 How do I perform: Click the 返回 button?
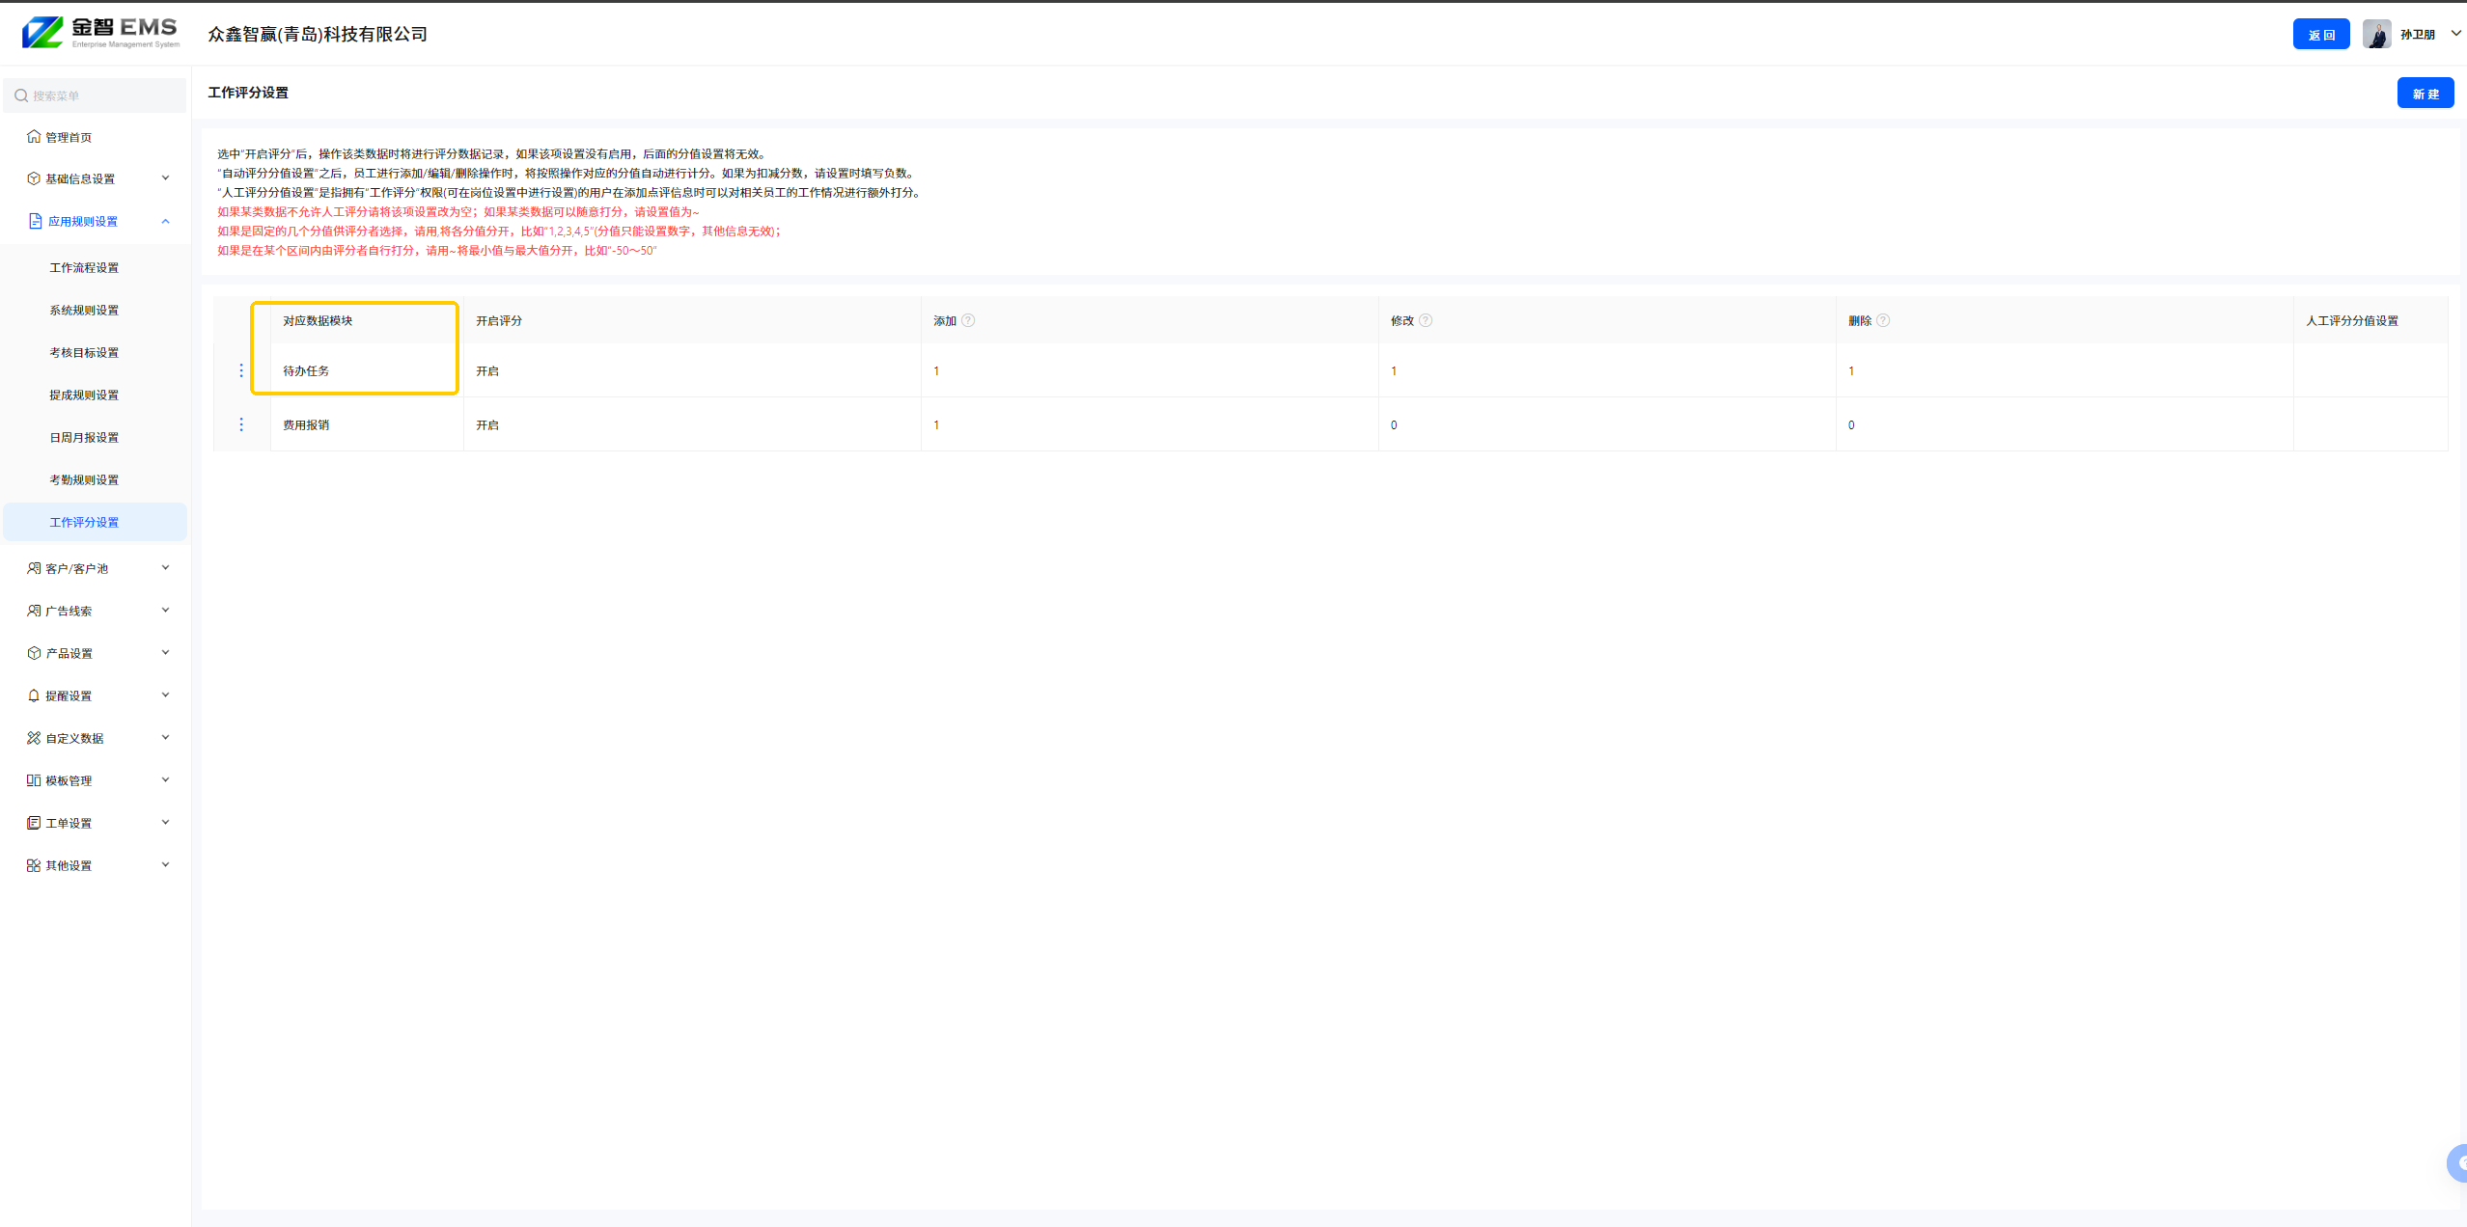[2320, 35]
